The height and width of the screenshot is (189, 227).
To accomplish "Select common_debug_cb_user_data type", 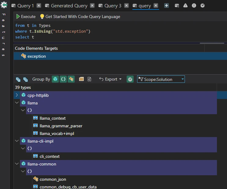I will pyautogui.click(x=68, y=187).
